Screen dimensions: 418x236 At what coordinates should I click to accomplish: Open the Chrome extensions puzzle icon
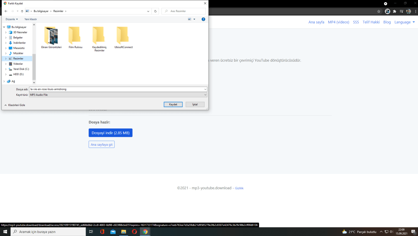click(x=394, y=11)
